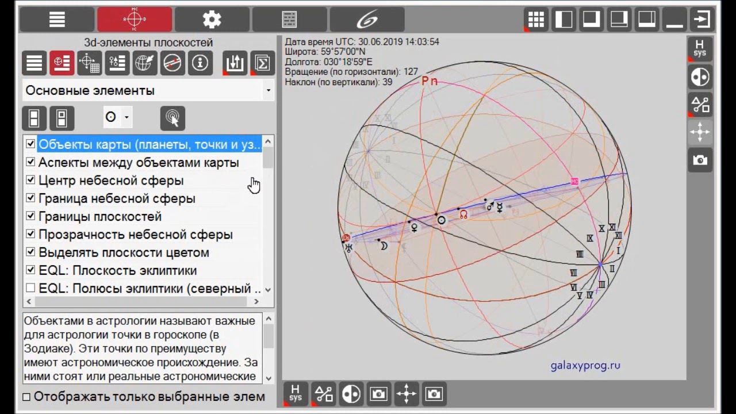Click the globe with arrow icon
Image resolution: width=736 pixels, height=414 pixels.
[145, 63]
